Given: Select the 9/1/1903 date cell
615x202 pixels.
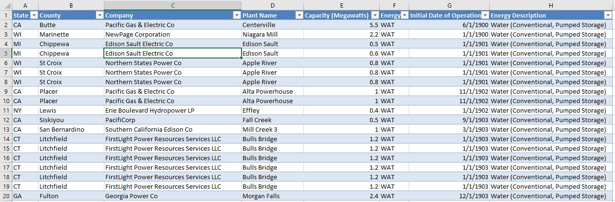Looking at the screenshot, I should 449,120.
